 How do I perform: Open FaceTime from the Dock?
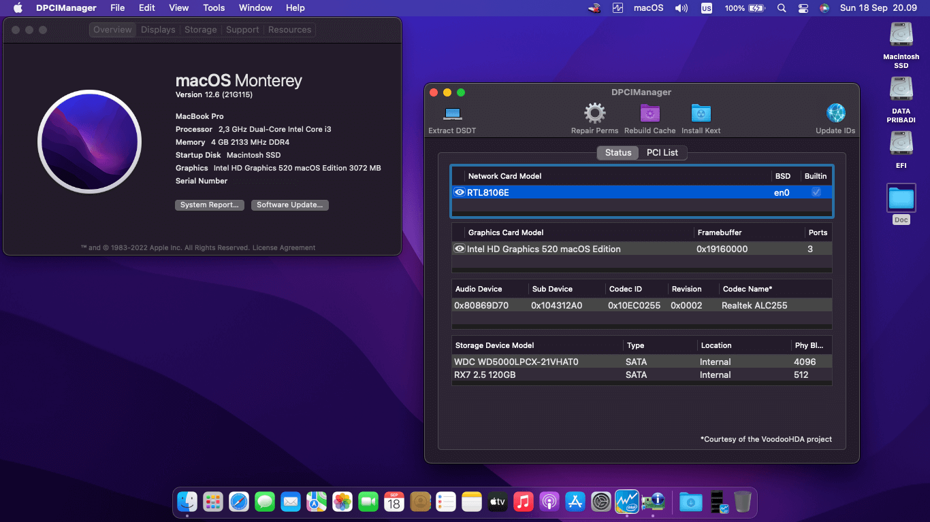[368, 502]
